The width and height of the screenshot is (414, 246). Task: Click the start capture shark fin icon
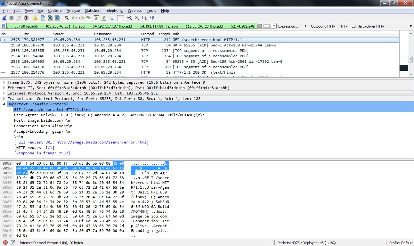point(4,18)
